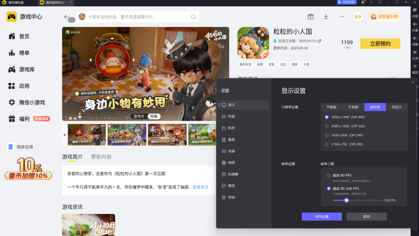Switch to 更新内容 tab
Screen dimensions: 419x236
coord(101,157)
